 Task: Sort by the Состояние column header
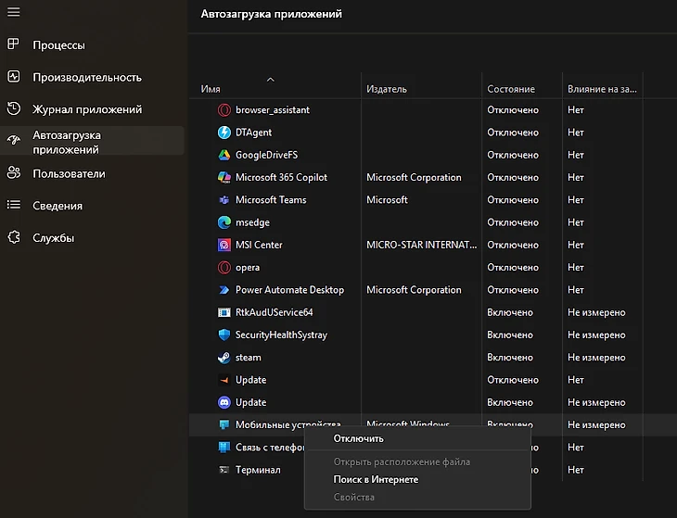pos(510,89)
